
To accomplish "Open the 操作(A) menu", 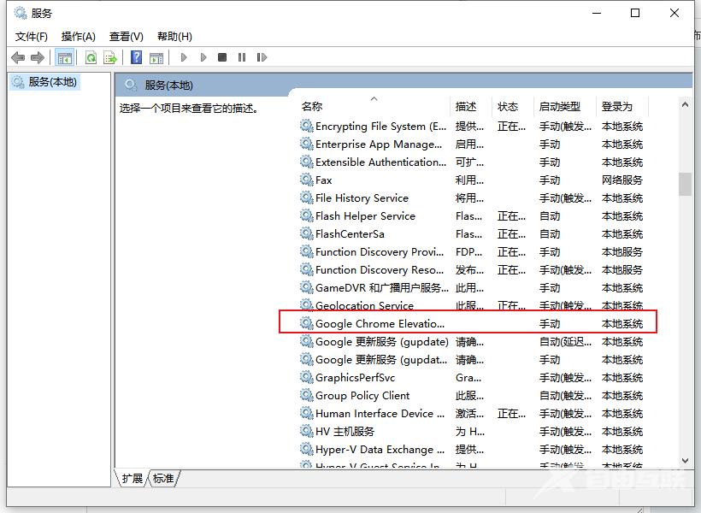I will 79,36.
